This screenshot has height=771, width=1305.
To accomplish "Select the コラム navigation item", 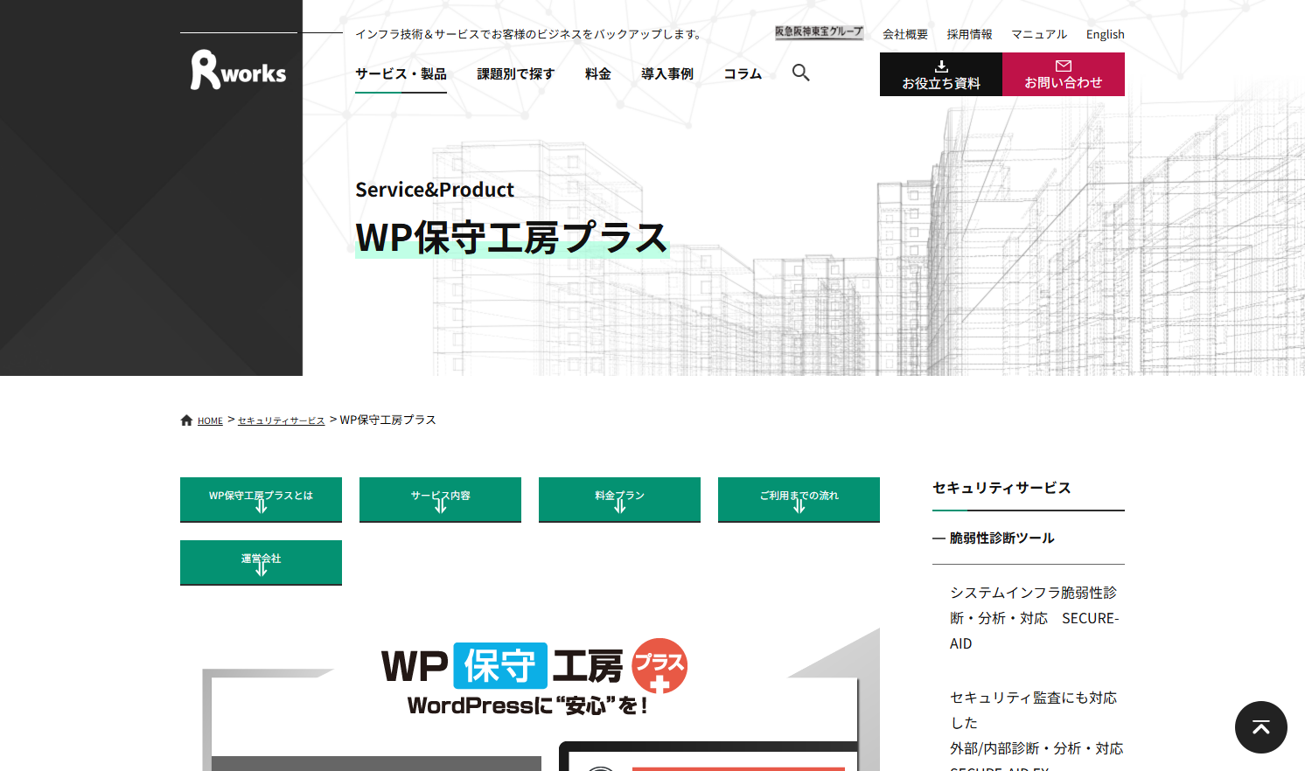I will pyautogui.click(x=742, y=74).
